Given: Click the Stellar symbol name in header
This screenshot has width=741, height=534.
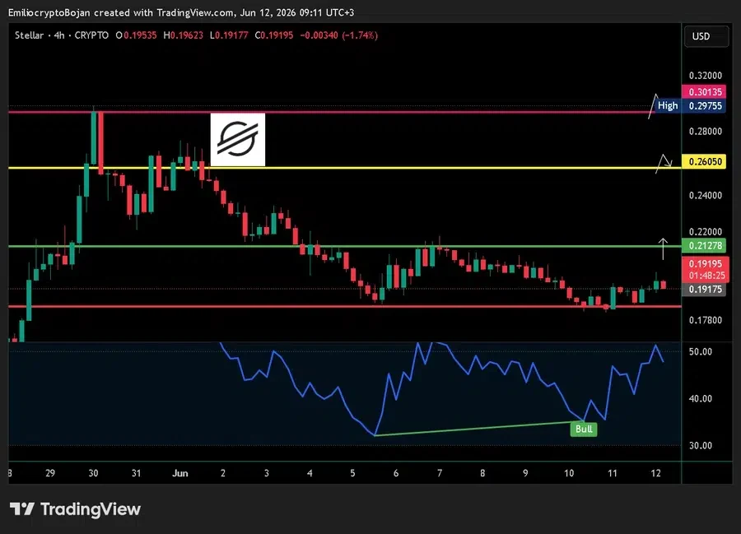Looking at the screenshot, I should coord(29,35).
